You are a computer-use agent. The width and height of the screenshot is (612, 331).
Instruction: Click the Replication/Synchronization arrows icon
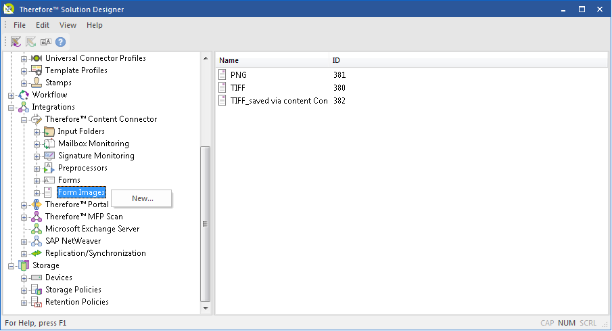(37, 253)
